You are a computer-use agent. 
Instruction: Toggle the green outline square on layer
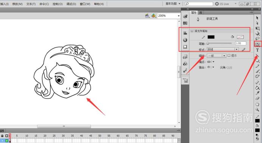point(7,141)
